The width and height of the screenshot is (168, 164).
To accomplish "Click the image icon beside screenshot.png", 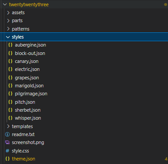I will point(8,142).
